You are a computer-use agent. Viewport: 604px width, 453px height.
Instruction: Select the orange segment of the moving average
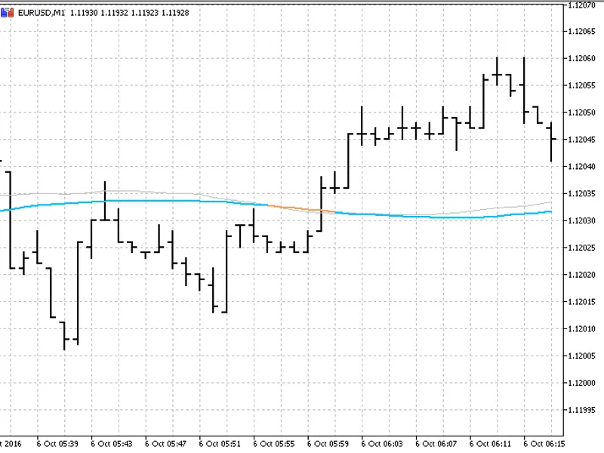click(301, 208)
